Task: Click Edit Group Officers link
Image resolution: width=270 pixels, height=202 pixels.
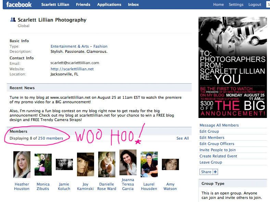Action: 217,144
